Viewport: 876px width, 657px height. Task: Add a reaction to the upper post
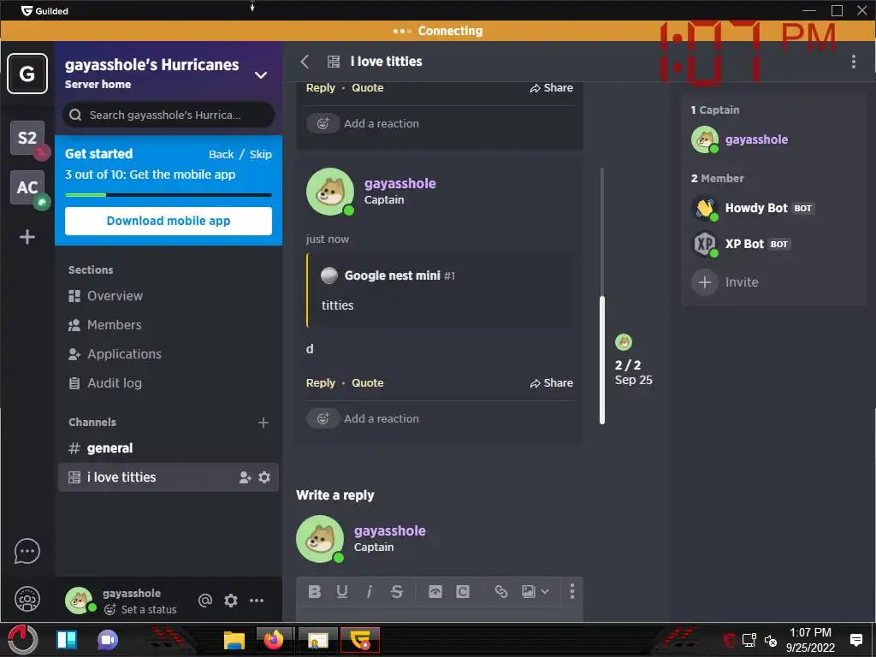[x=363, y=123]
